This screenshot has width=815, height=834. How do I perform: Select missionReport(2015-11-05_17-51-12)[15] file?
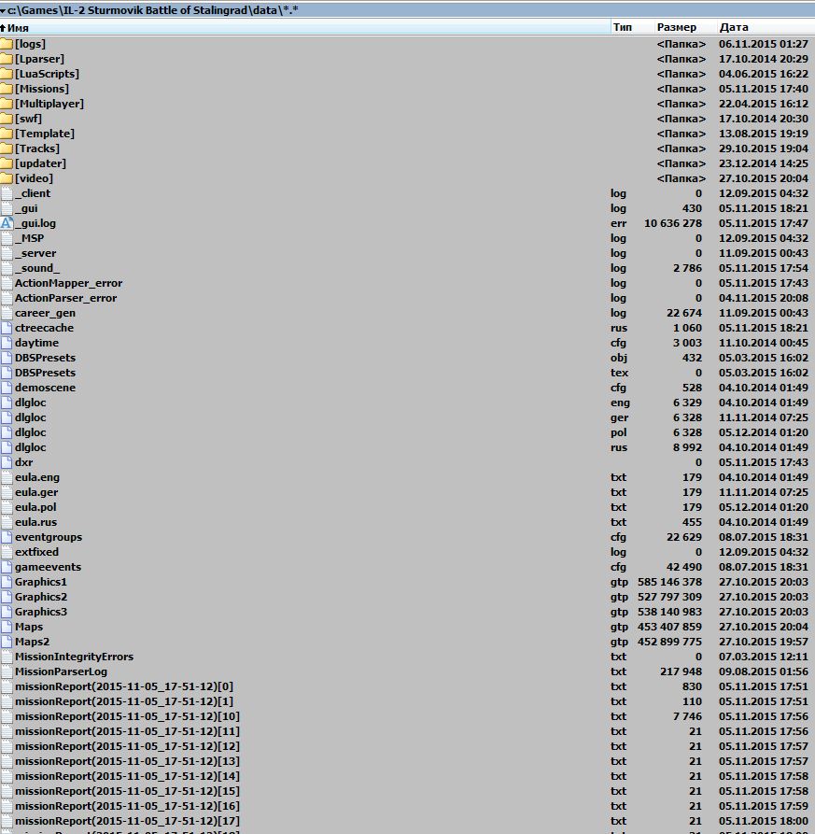127,791
